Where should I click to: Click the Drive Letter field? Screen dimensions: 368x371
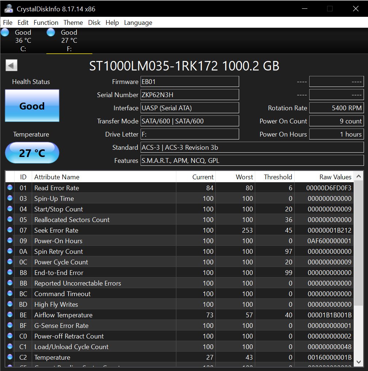point(190,134)
